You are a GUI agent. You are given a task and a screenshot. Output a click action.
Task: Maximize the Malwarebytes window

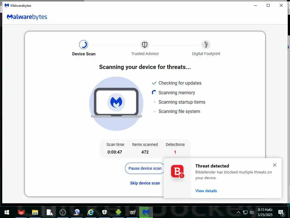[x=268, y=5]
